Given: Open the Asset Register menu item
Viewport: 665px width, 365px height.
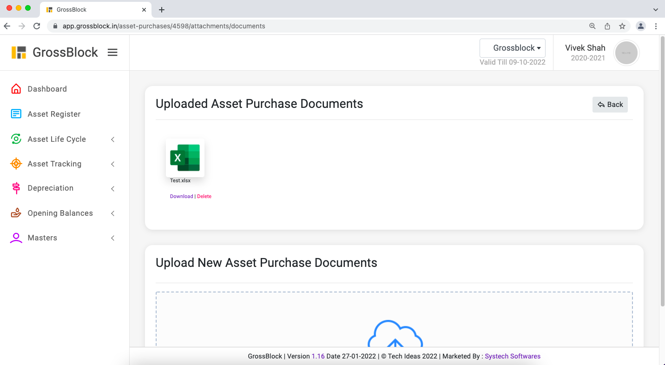Looking at the screenshot, I should [54, 114].
